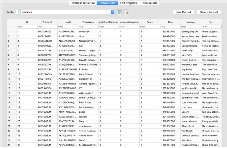The image size is (227, 148).
Task: Focus the Id column filter field
Action: coord(27,27)
